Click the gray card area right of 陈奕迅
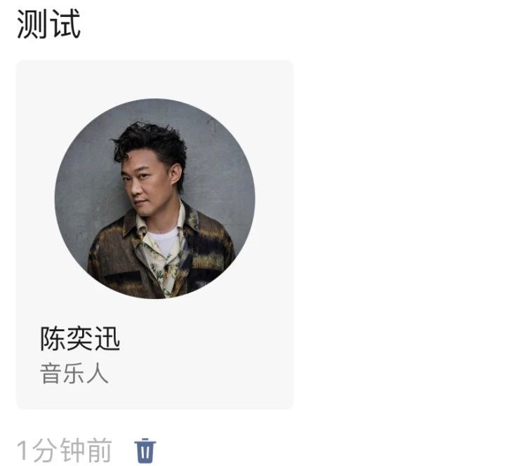The height and width of the screenshot is (466, 509). tap(207, 338)
